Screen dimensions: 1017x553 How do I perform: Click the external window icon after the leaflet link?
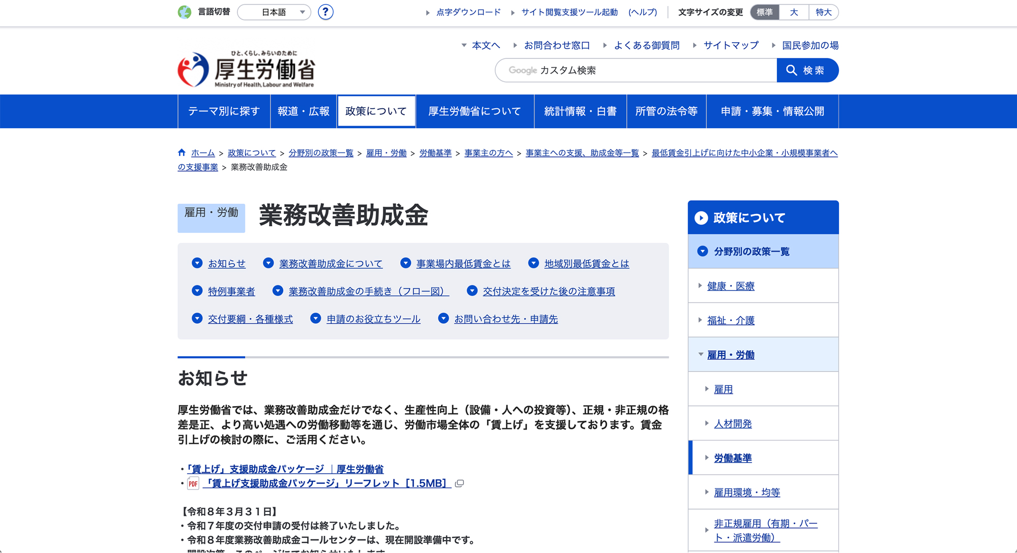(459, 483)
